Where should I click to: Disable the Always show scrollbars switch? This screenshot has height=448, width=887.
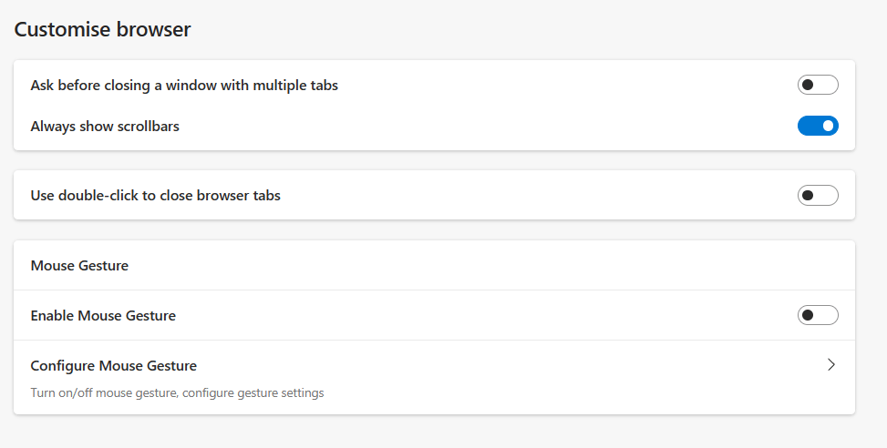pos(818,126)
